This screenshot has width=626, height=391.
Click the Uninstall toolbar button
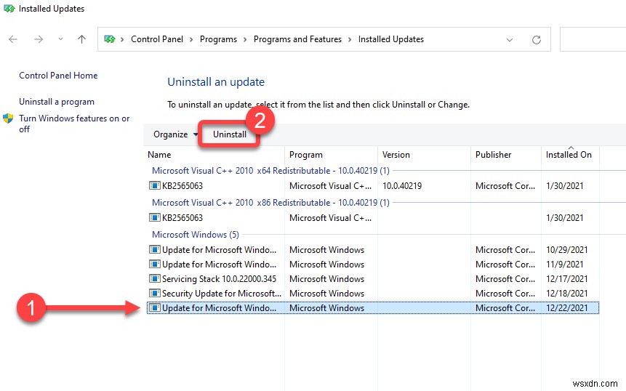tap(230, 134)
